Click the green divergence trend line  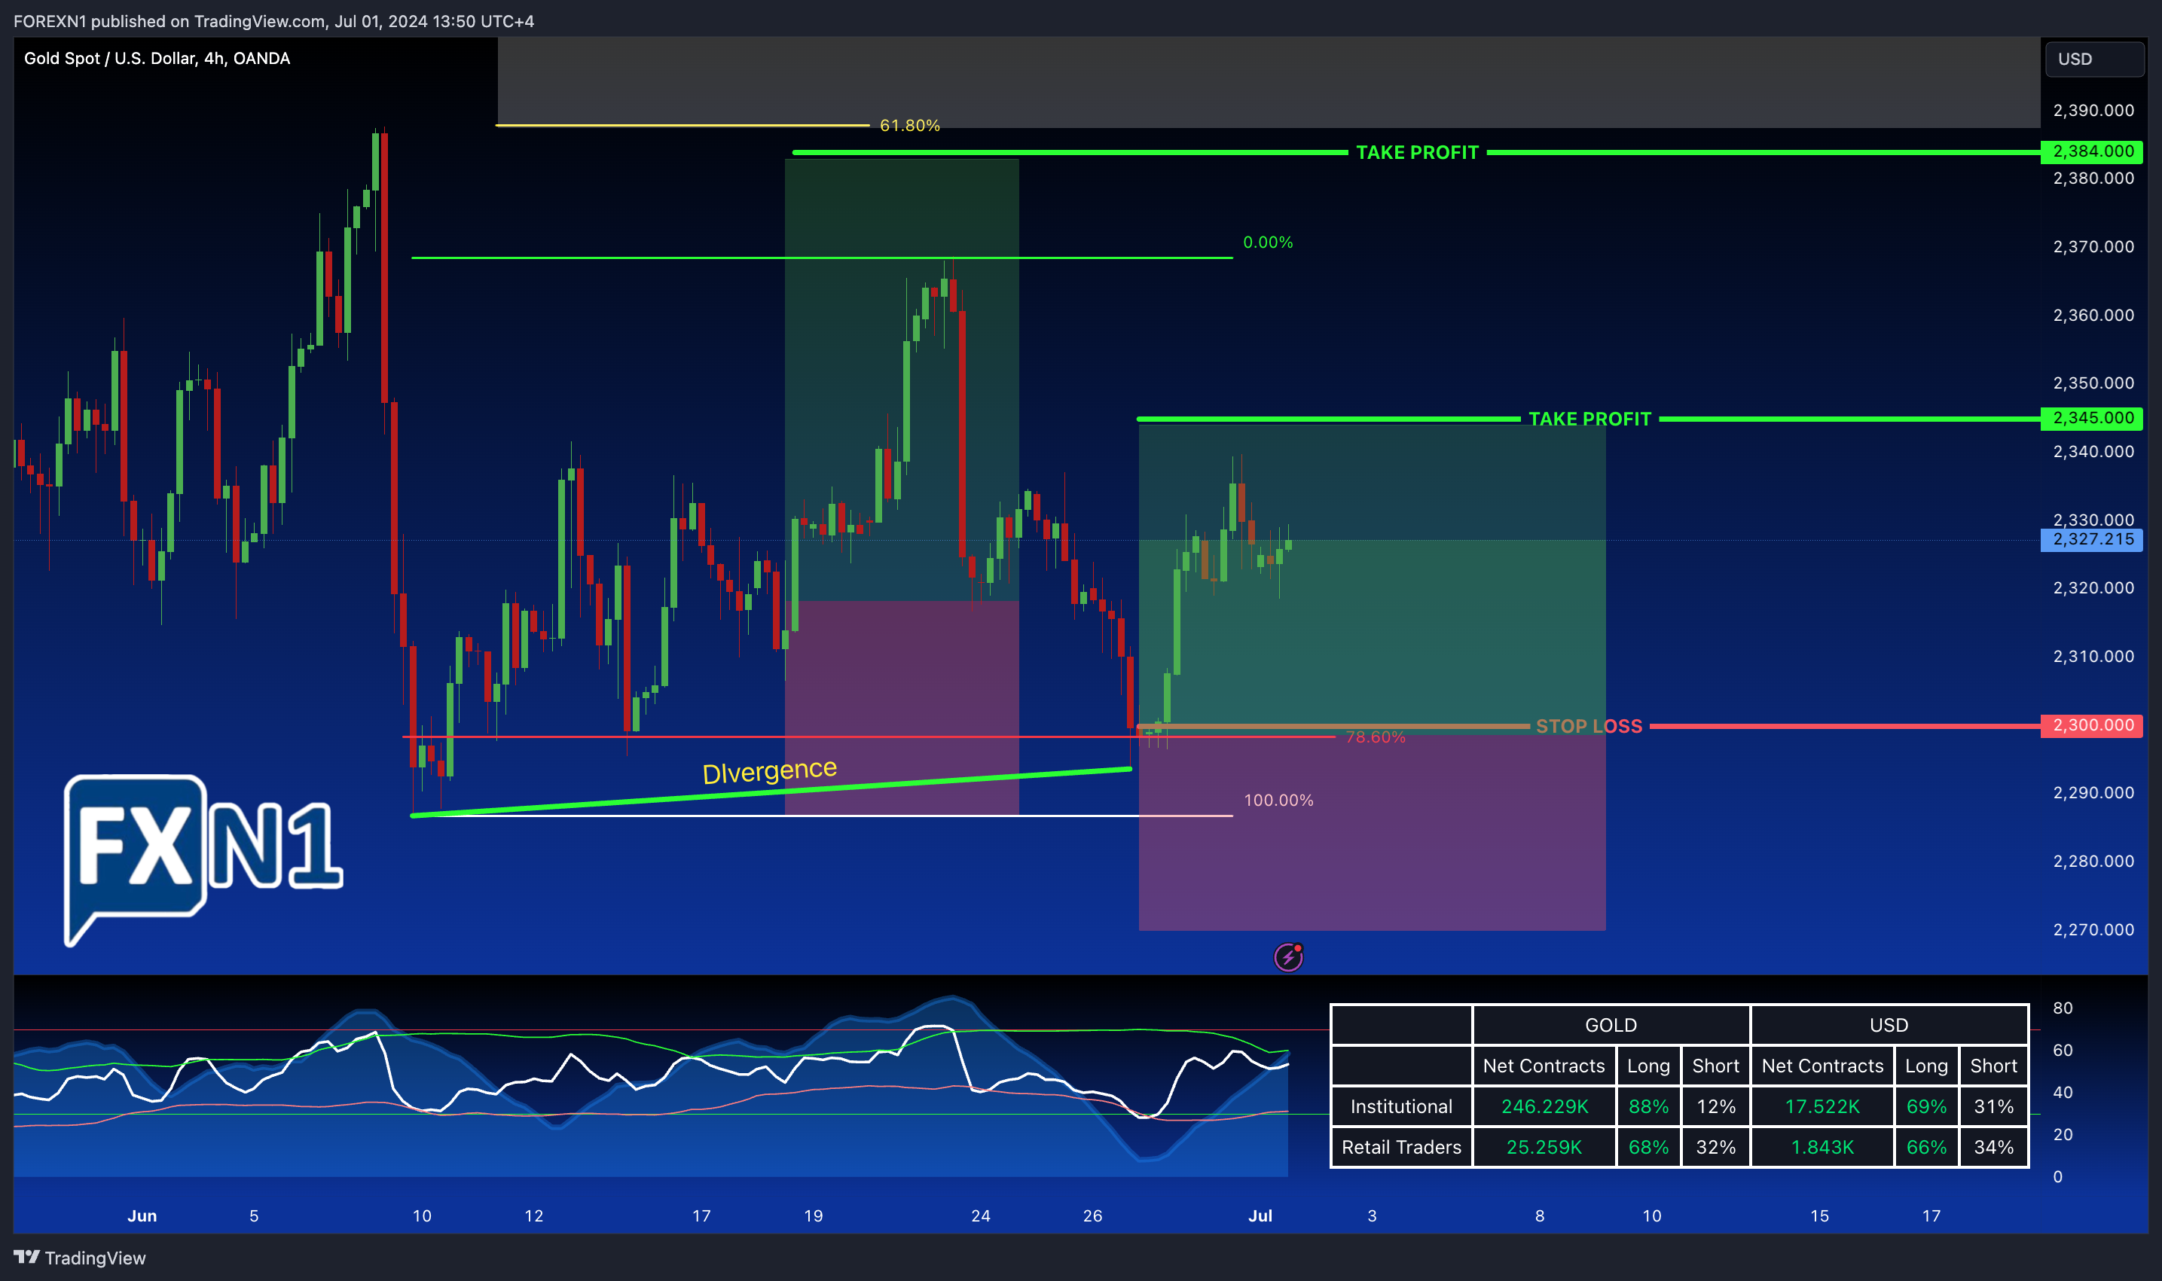771,791
